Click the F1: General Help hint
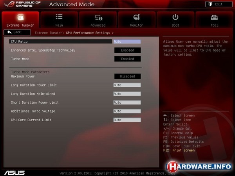Viewport: 235px width, 176px height. (x=178, y=133)
